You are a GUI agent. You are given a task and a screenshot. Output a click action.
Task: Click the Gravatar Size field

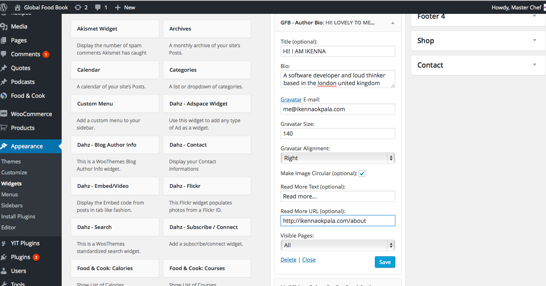point(338,133)
